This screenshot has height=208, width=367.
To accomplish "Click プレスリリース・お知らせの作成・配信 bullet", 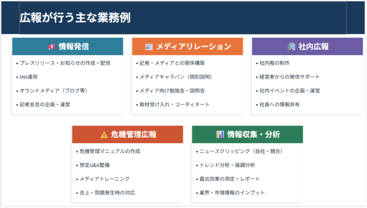I will pos(65,63).
